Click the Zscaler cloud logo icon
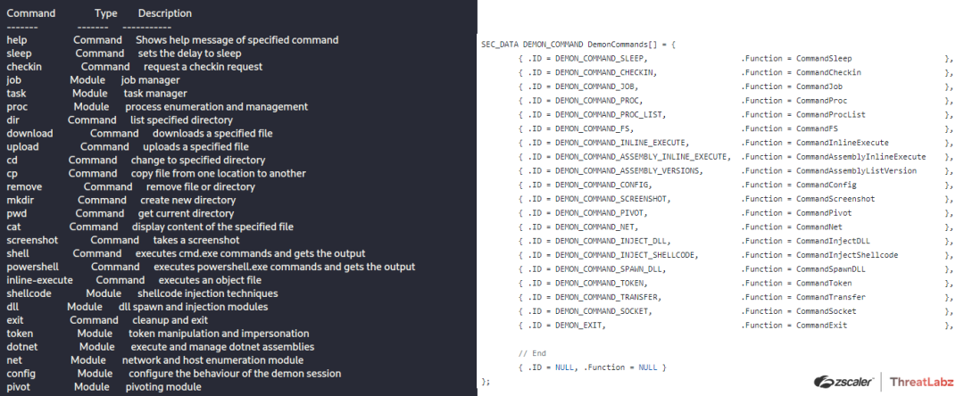The image size is (964, 396). [x=819, y=382]
